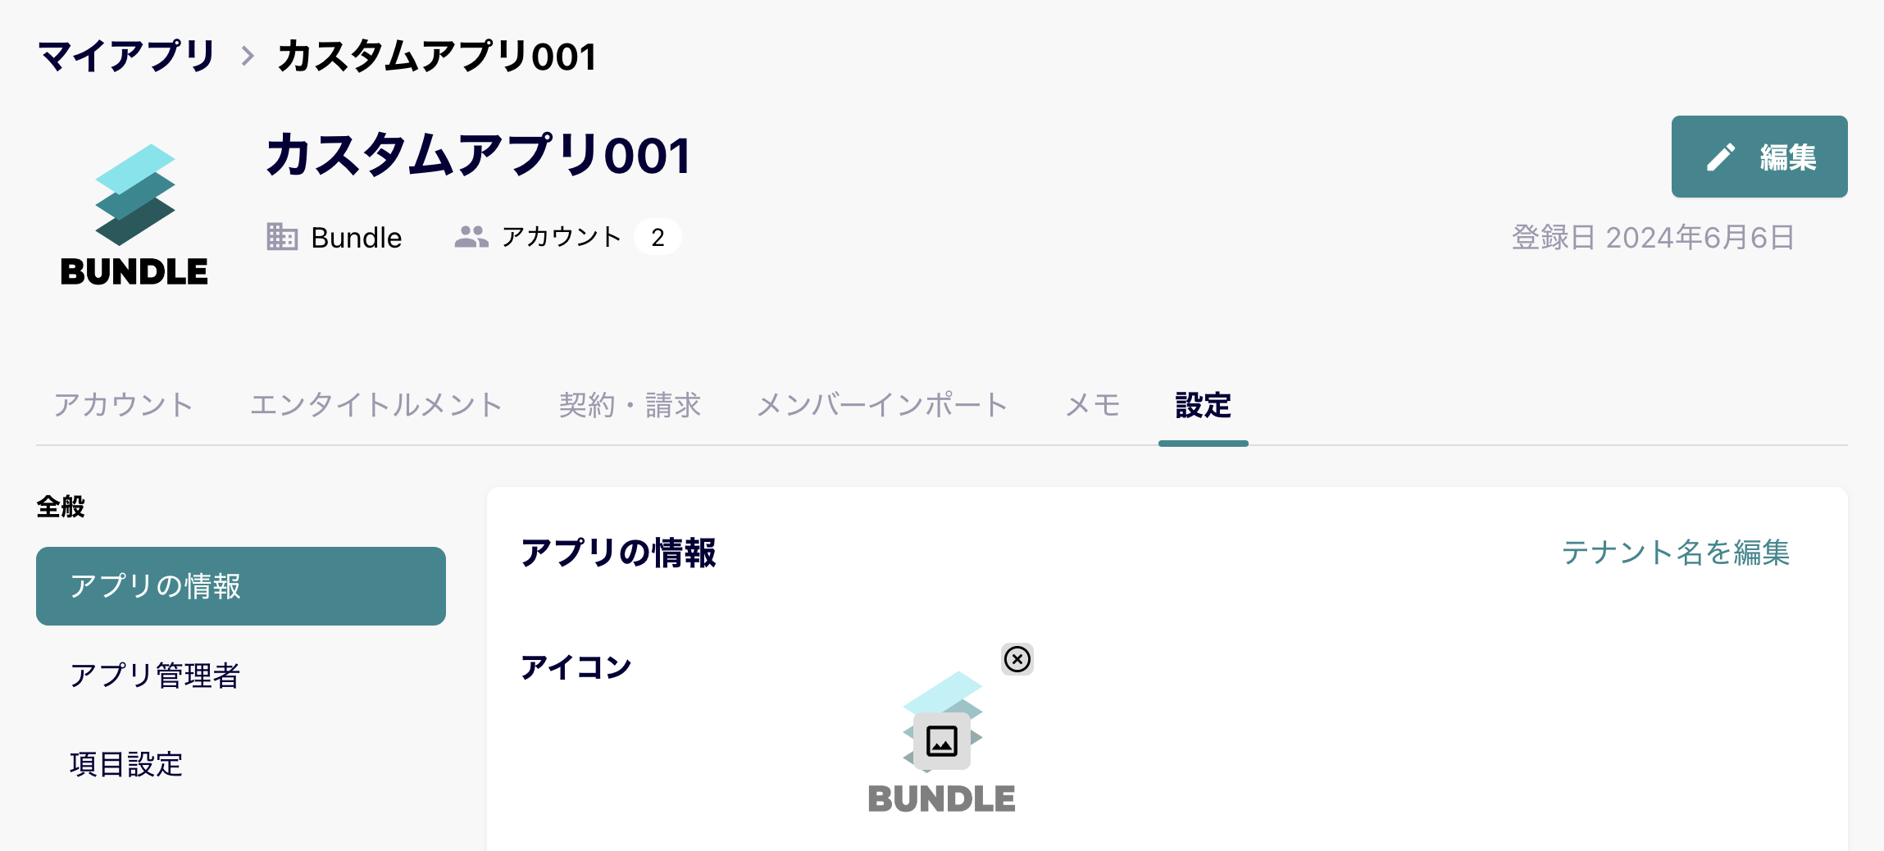Click the Bundle company name label
The height and width of the screenshot is (851, 1884).
[x=357, y=237]
